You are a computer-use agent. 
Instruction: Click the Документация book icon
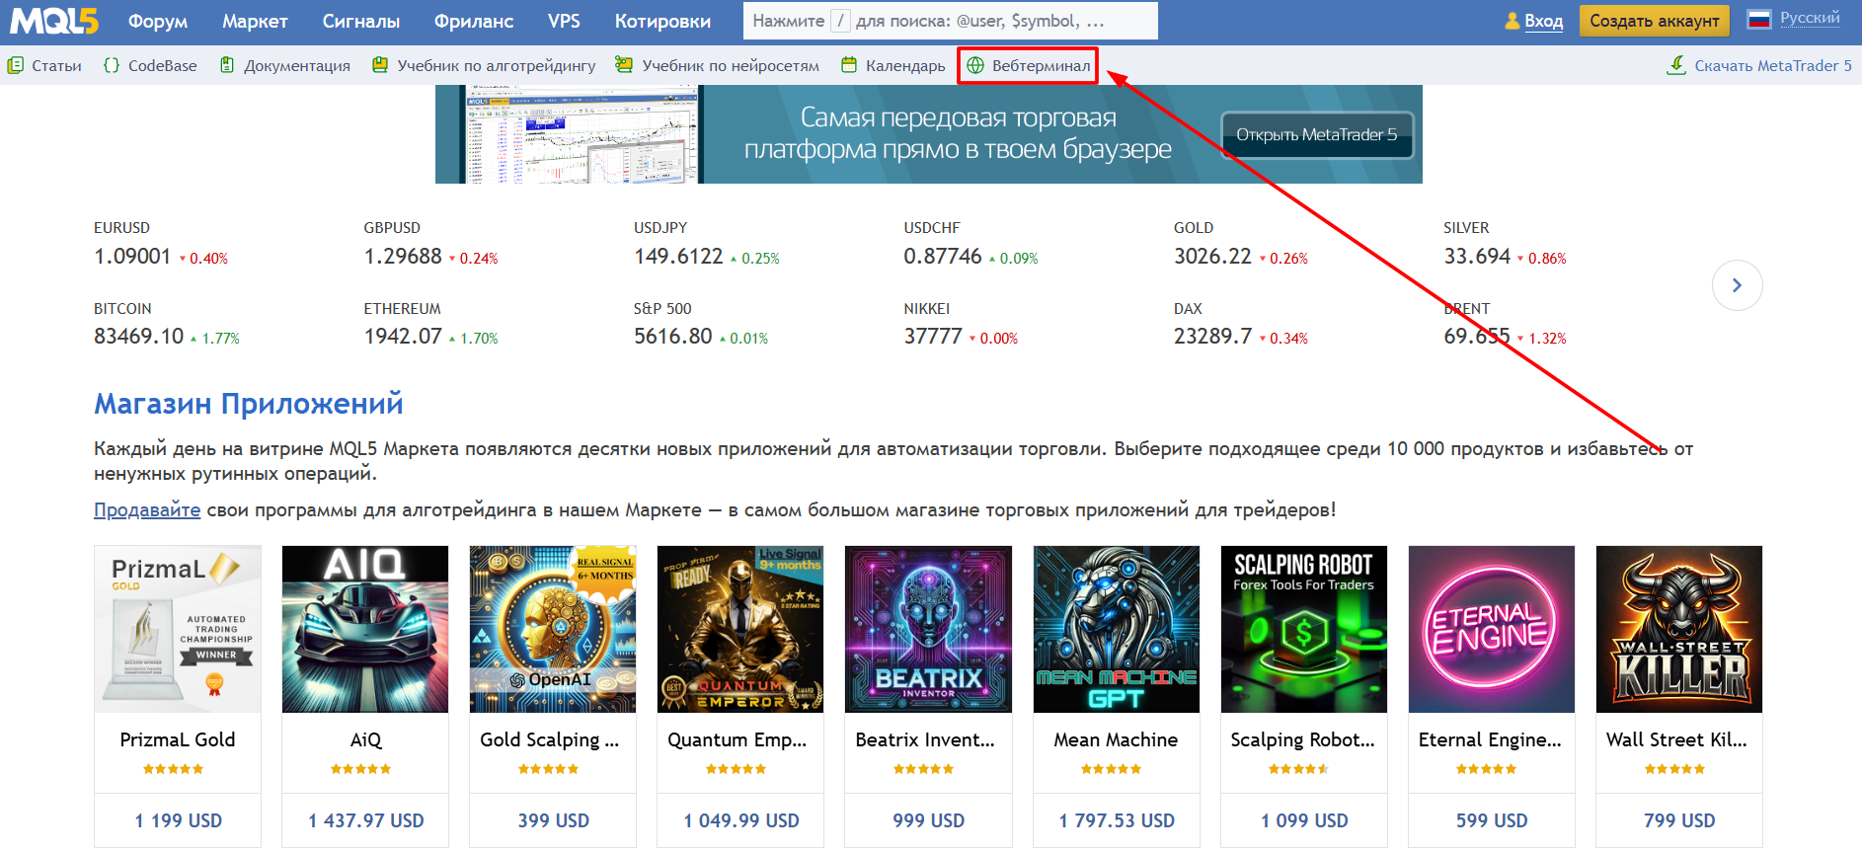227,65
